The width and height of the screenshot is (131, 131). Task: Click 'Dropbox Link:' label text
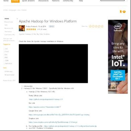34,118
